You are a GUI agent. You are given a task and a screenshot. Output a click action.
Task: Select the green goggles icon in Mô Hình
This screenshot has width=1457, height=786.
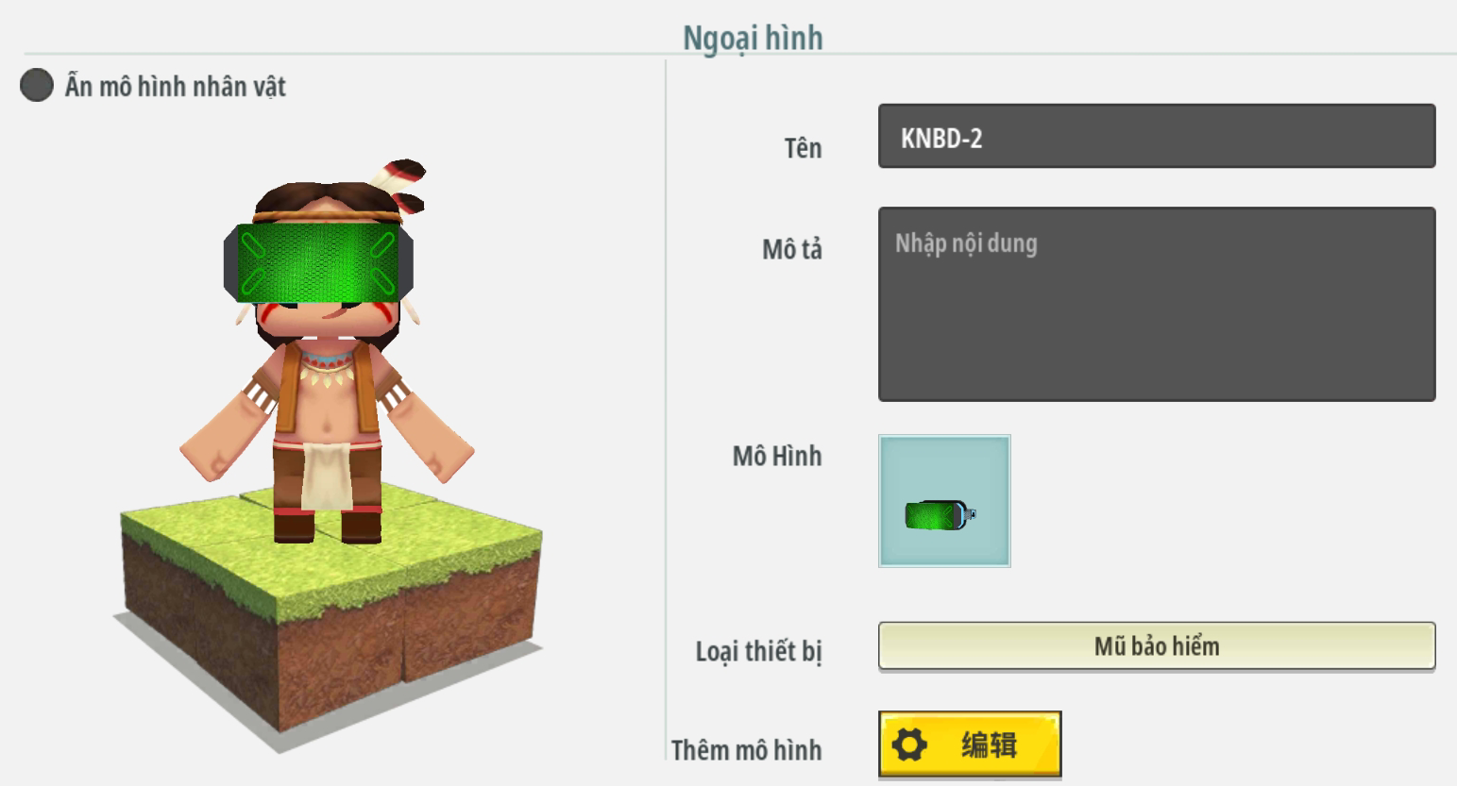point(940,515)
